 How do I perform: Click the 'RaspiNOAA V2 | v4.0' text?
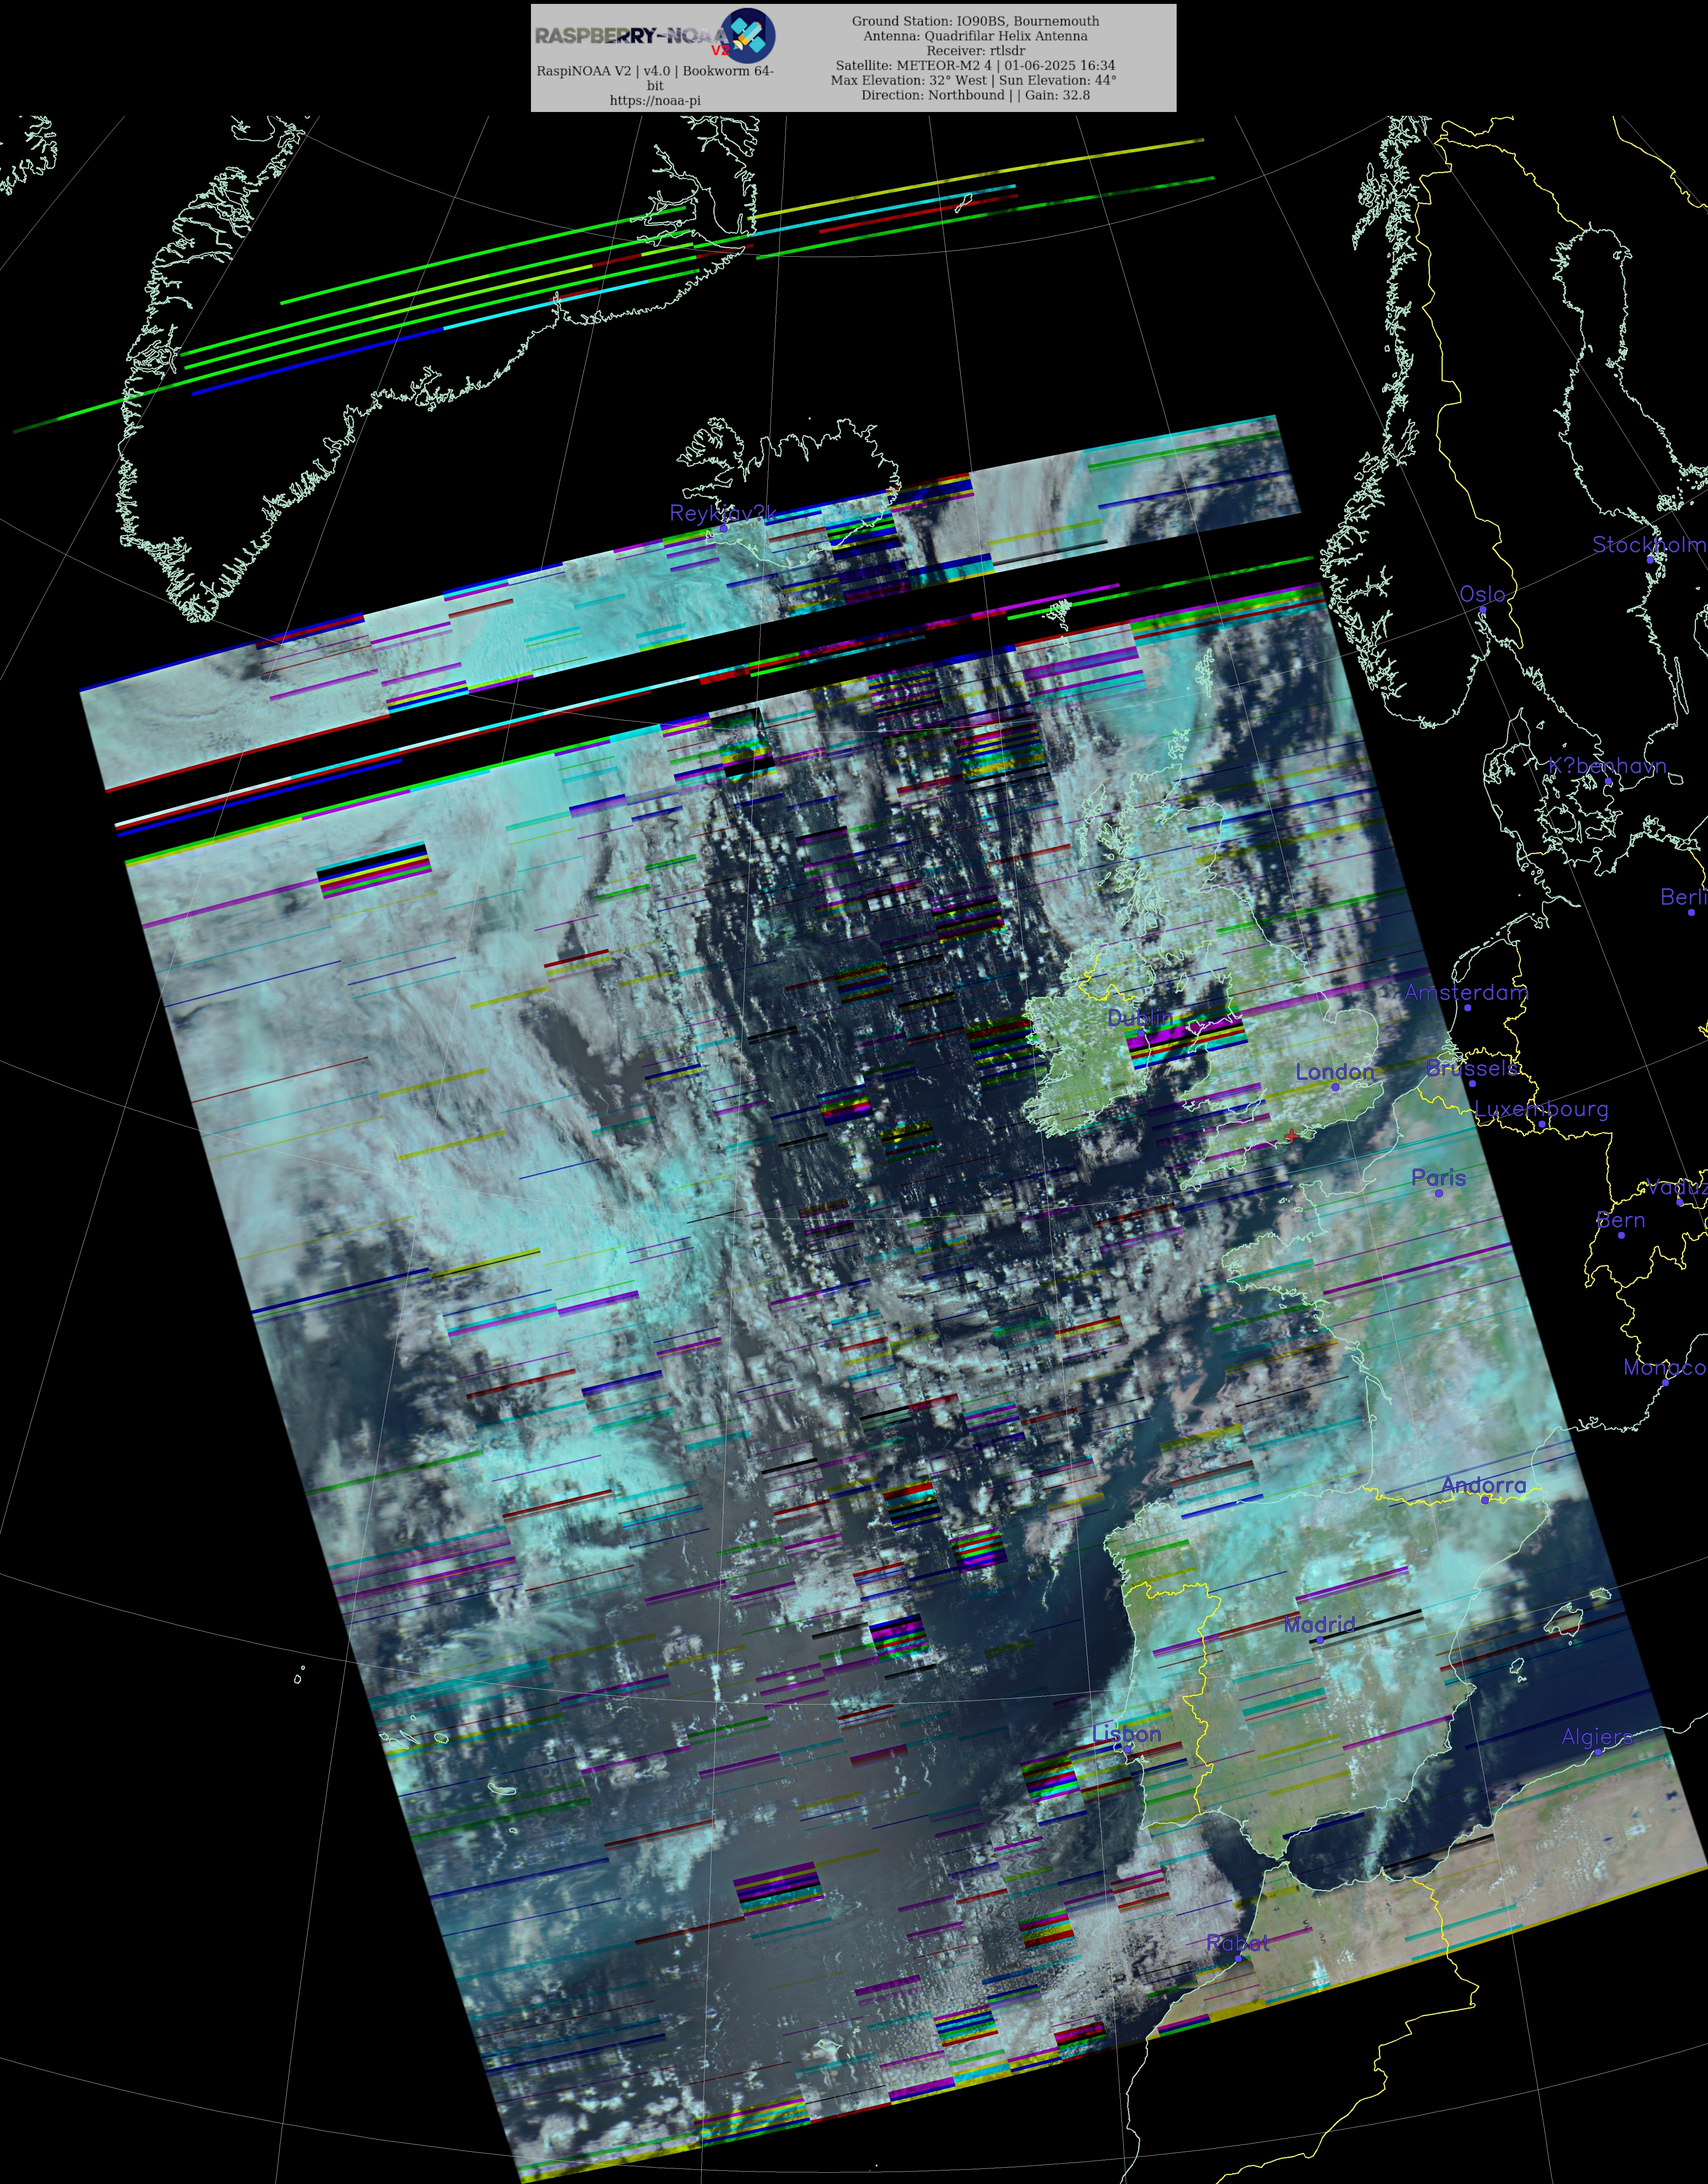tap(604, 71)
